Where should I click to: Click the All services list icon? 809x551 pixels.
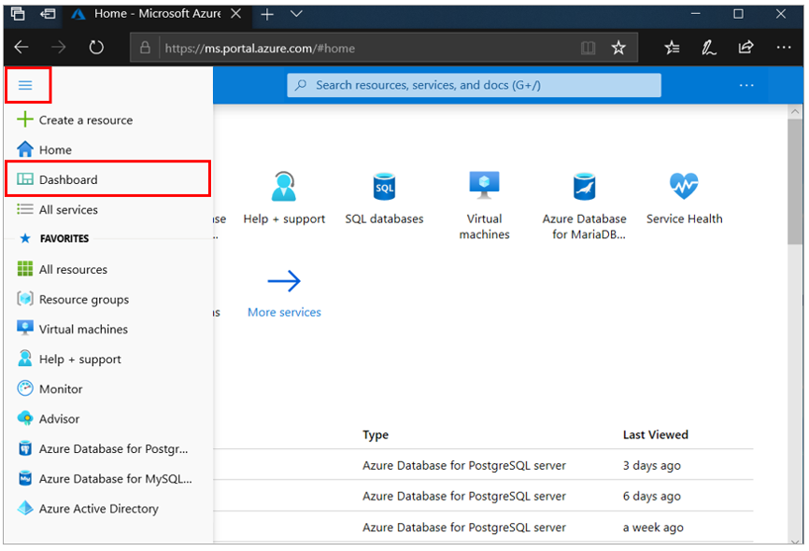25,209
